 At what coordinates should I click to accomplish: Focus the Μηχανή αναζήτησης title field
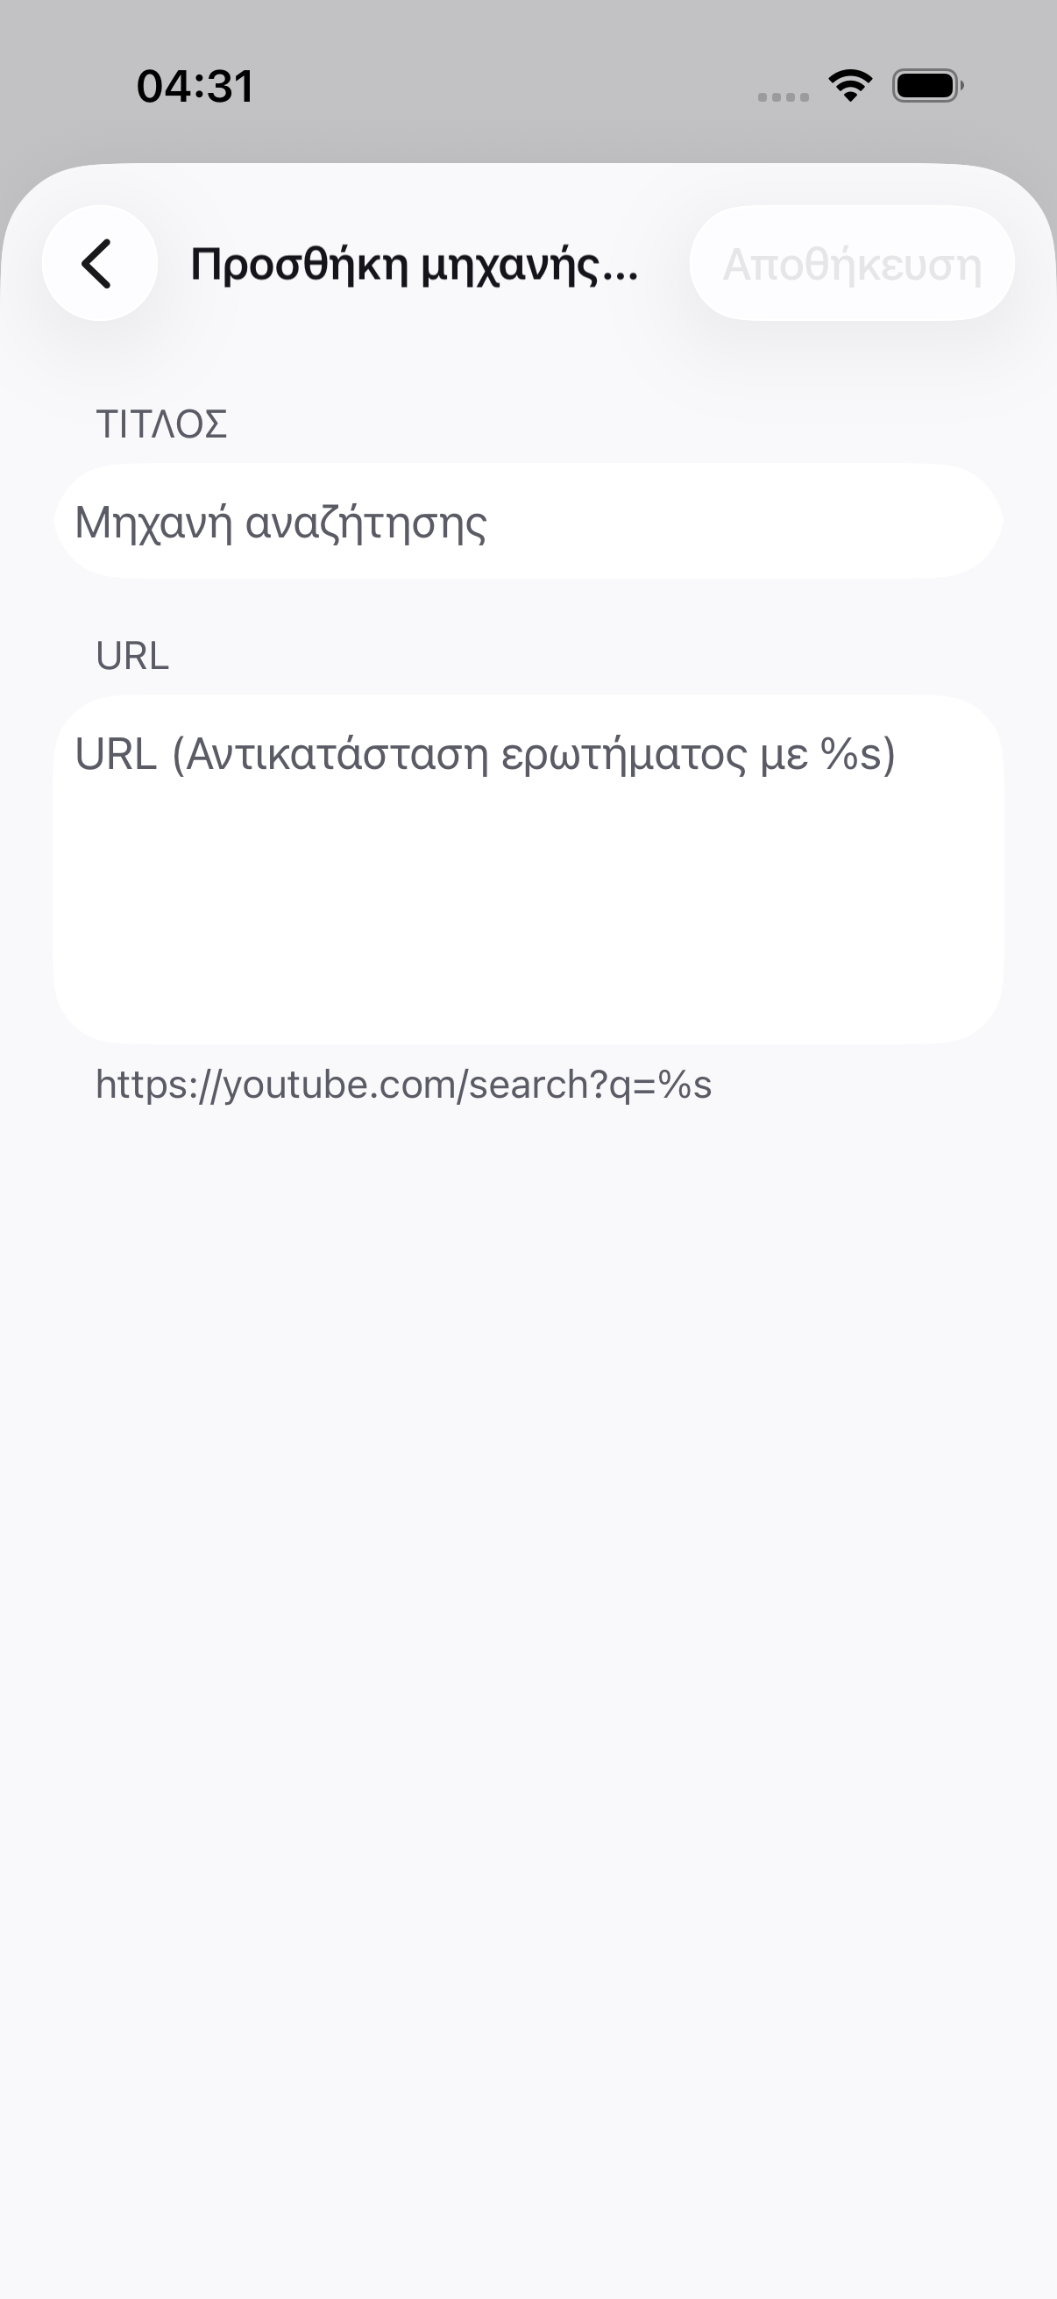[x=528, y=521]
